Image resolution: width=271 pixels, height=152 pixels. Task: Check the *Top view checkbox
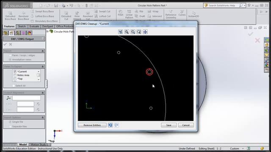15,79
